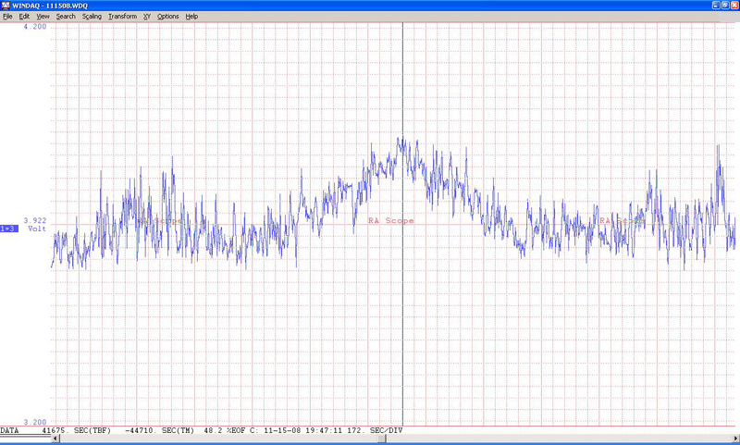
Task: Open the Options menu
Action: click(x=168, y=17)
